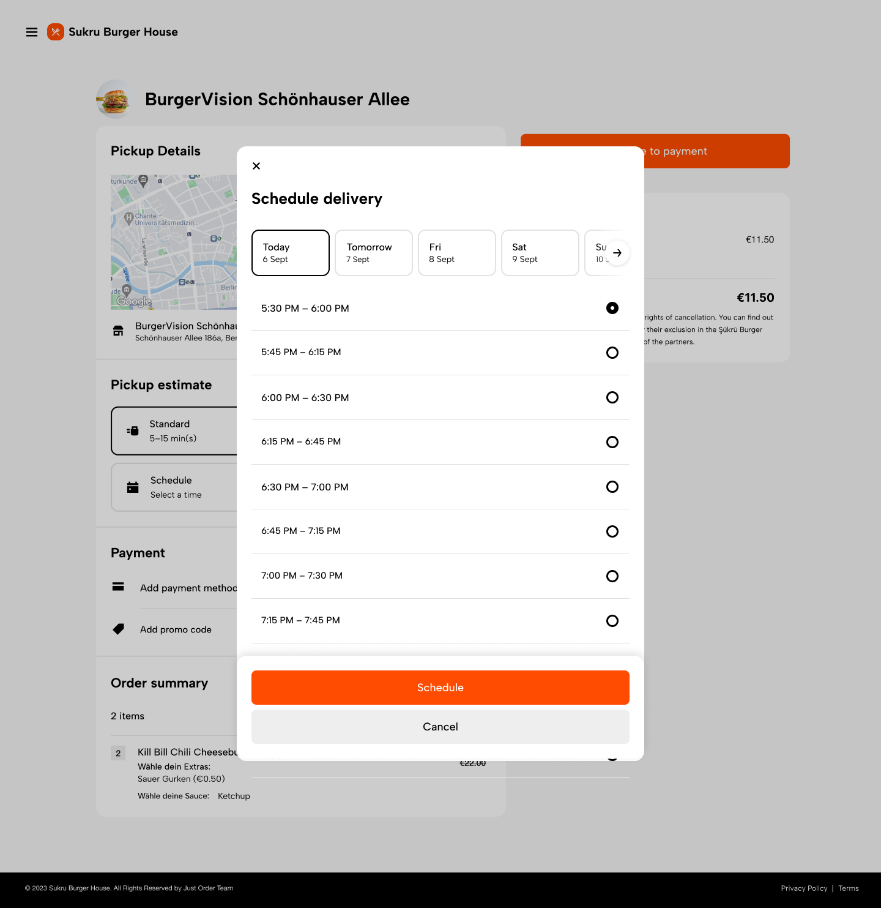Click the credit card payment icon
881x908 pixels.
[118, 587]
